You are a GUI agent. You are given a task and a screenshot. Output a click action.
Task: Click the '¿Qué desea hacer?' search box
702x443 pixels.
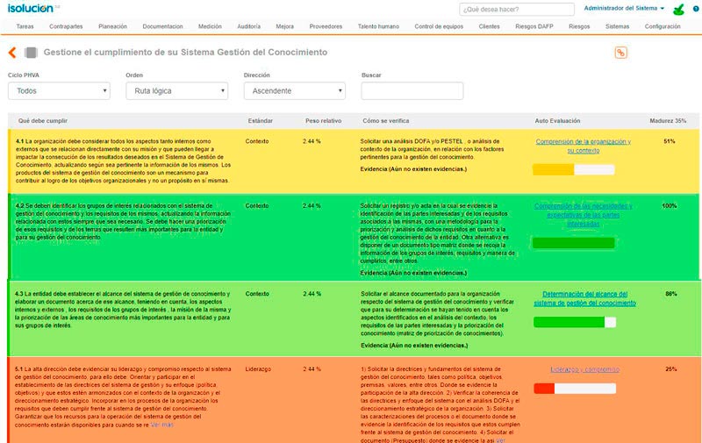(x=517, y=9)
